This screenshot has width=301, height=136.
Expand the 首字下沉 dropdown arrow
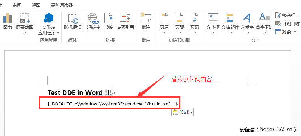pyautogui.click(x=265, y=33)
